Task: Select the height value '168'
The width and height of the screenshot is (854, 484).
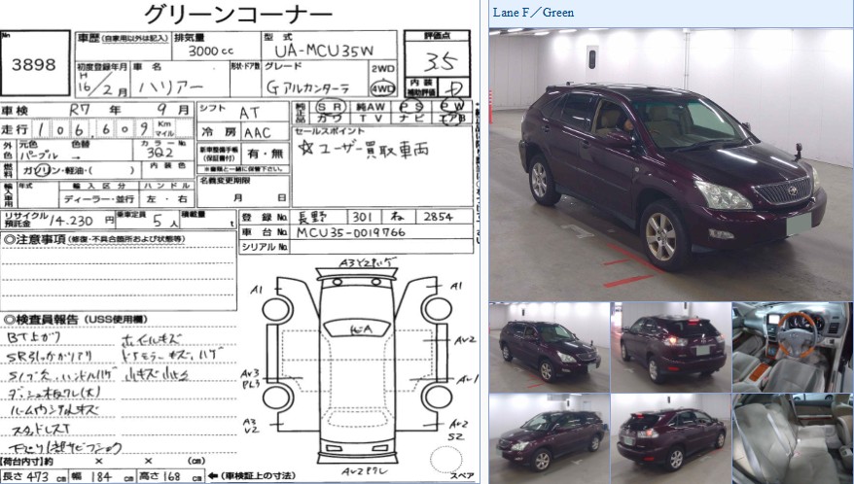Action: pos(171,477)
